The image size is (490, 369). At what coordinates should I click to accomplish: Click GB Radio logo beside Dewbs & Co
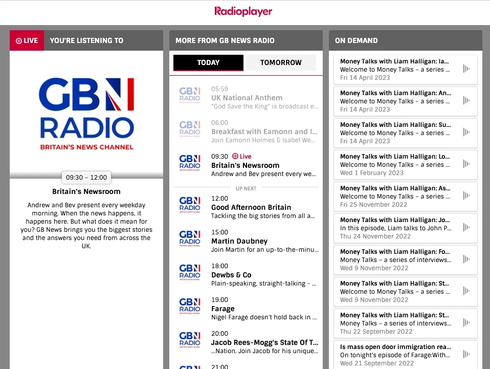(190, 272)
